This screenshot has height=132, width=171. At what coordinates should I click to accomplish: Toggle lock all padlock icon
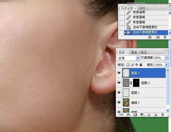[x=141, y=65]
